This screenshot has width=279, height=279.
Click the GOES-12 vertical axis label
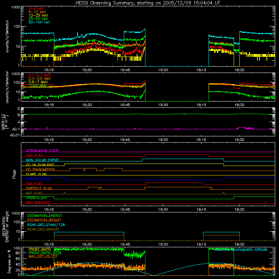[5, 122]
